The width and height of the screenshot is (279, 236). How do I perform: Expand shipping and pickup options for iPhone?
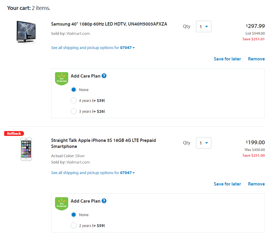pyautogui.click(x=93, y=173)
